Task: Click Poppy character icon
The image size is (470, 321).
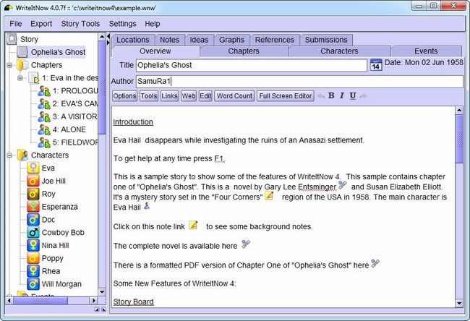Action: click(x=33, y=258)
